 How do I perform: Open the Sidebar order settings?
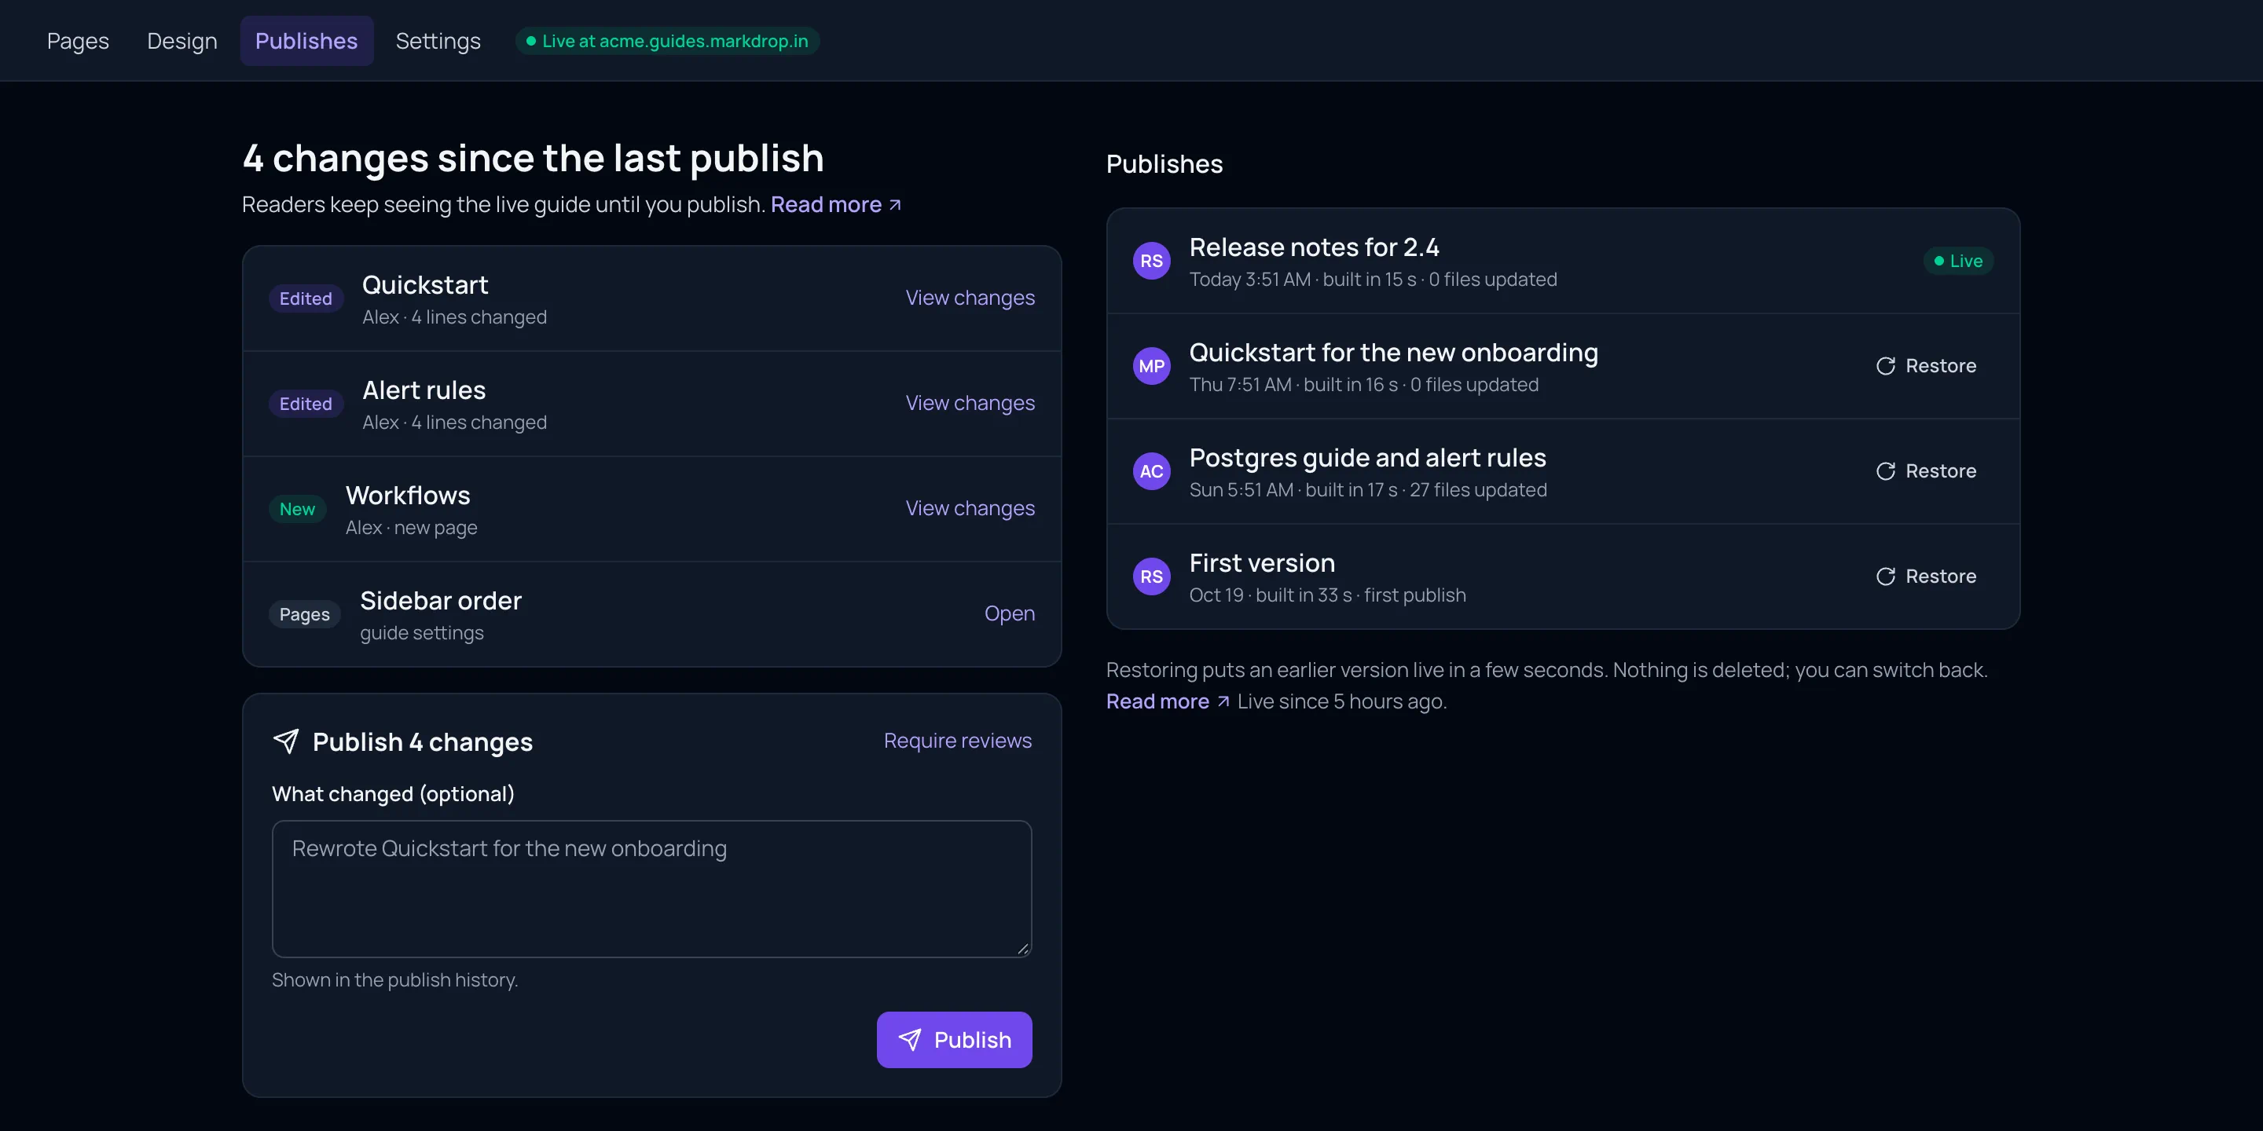coord(1010,613)
